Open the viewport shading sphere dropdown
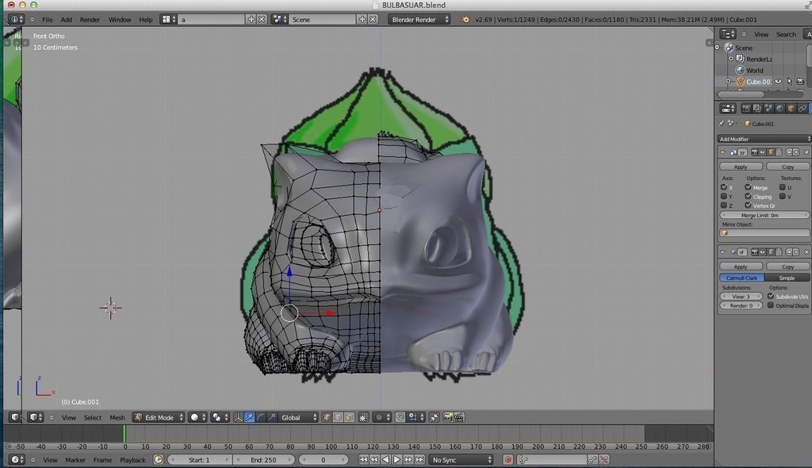 [197, 417]
